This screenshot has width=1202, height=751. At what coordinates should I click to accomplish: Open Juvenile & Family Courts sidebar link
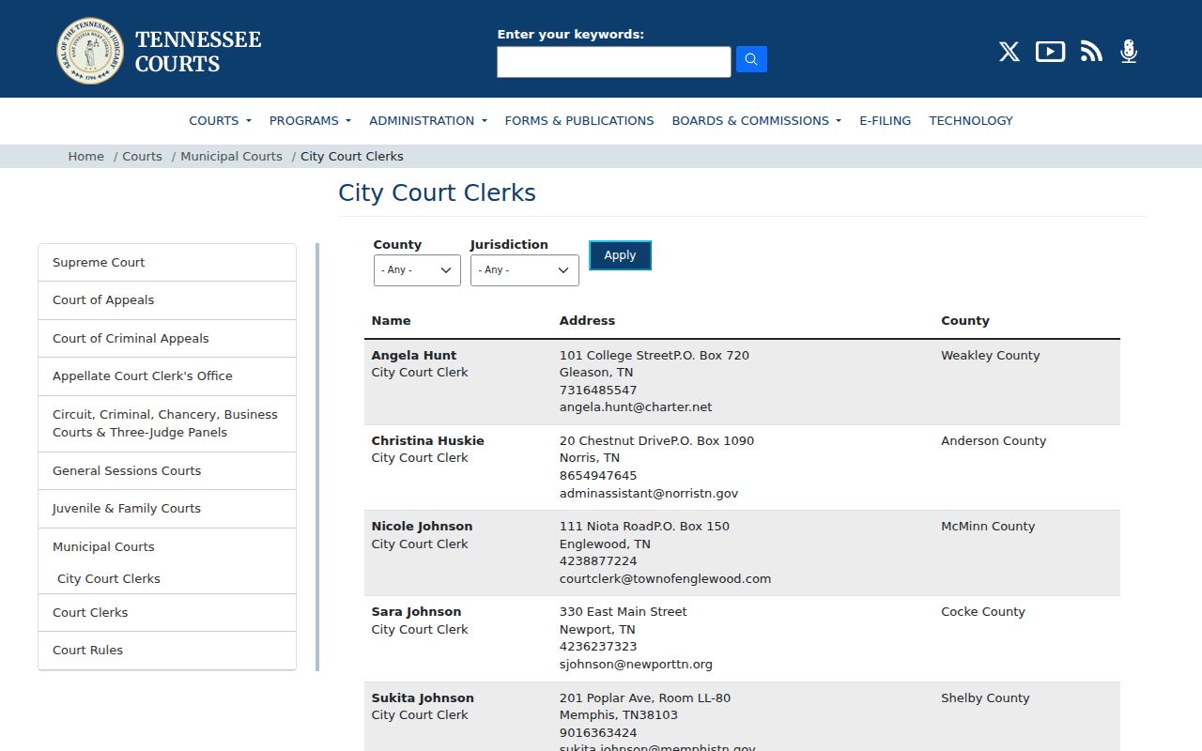point(167,509)
